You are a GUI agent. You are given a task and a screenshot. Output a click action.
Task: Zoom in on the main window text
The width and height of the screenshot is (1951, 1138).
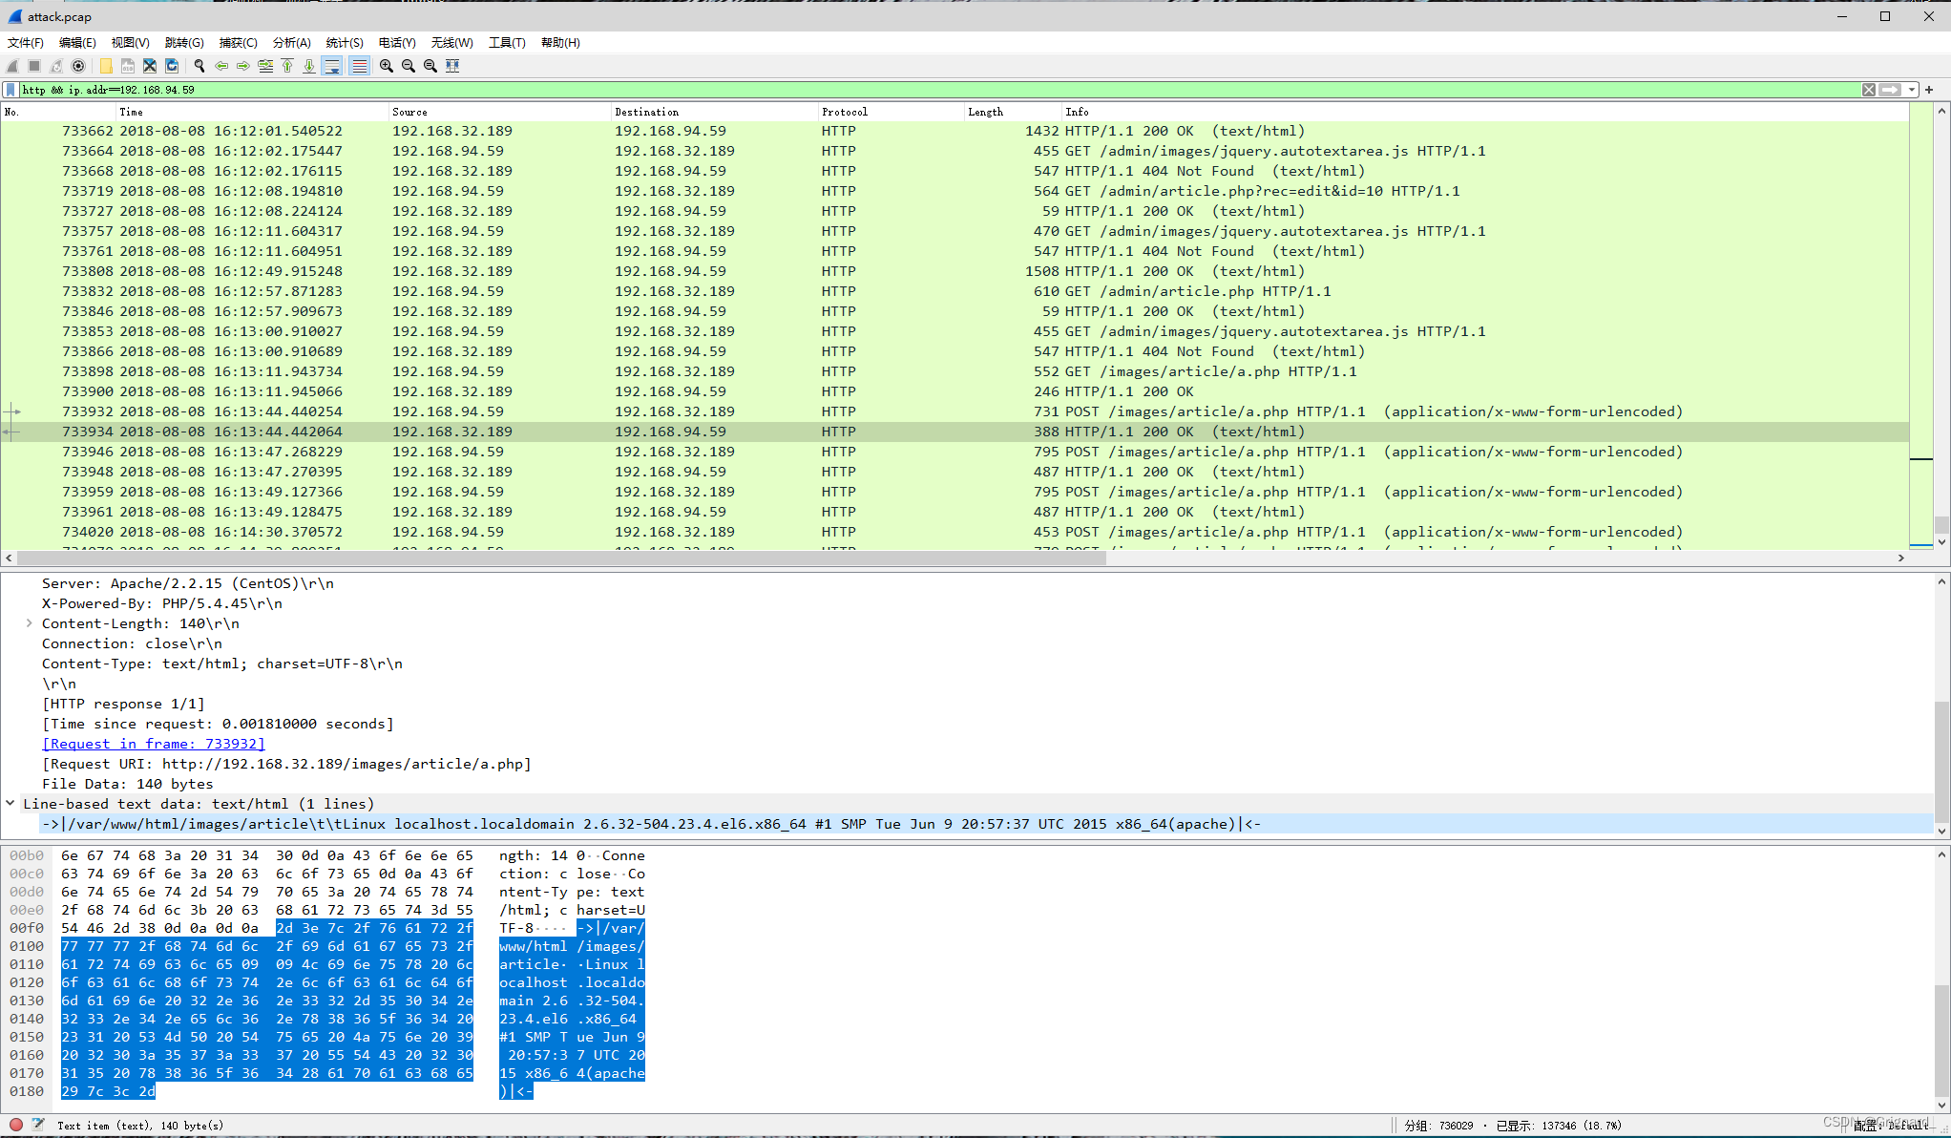pyautogui.click(x=387, y=66)
